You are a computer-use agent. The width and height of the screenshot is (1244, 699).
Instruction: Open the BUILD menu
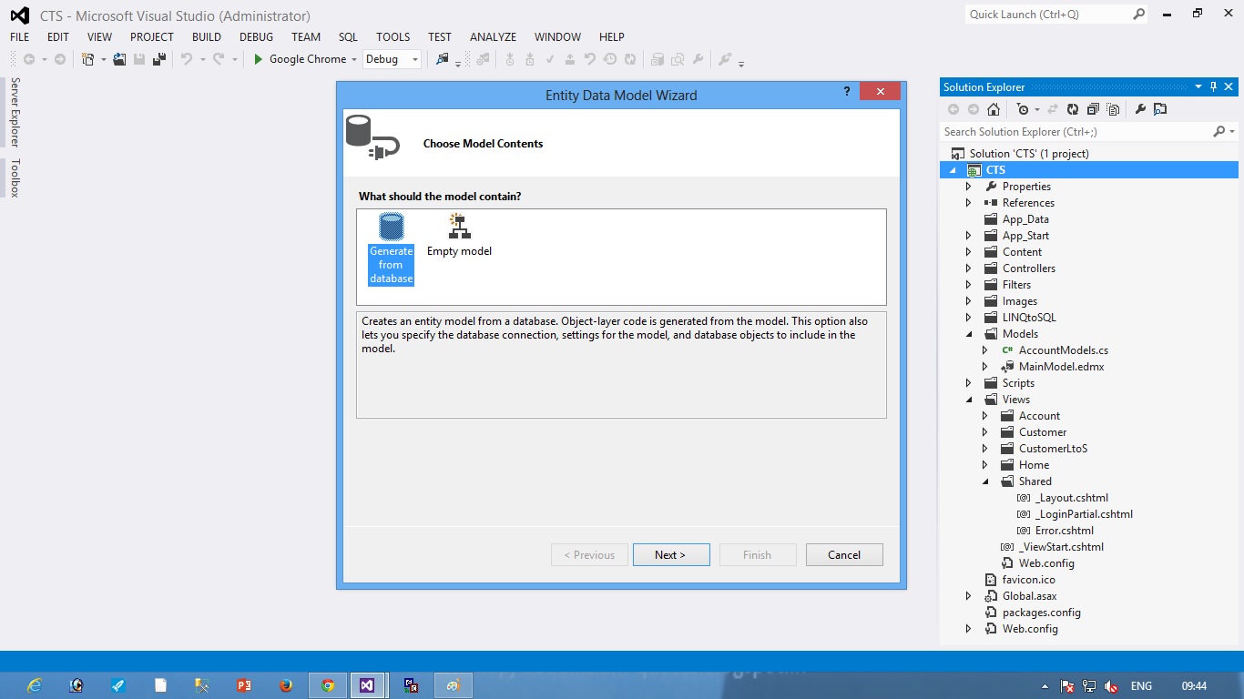207,37
